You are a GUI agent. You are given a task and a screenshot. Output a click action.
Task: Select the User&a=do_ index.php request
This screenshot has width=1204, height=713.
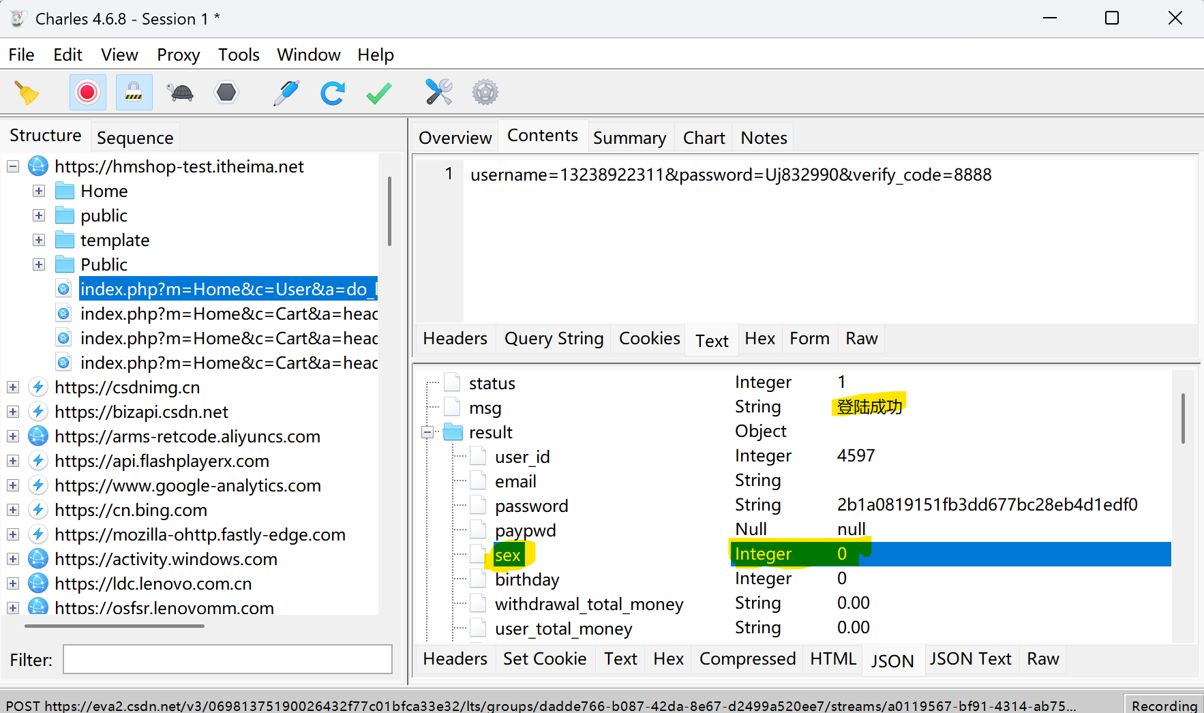(228, 289)
